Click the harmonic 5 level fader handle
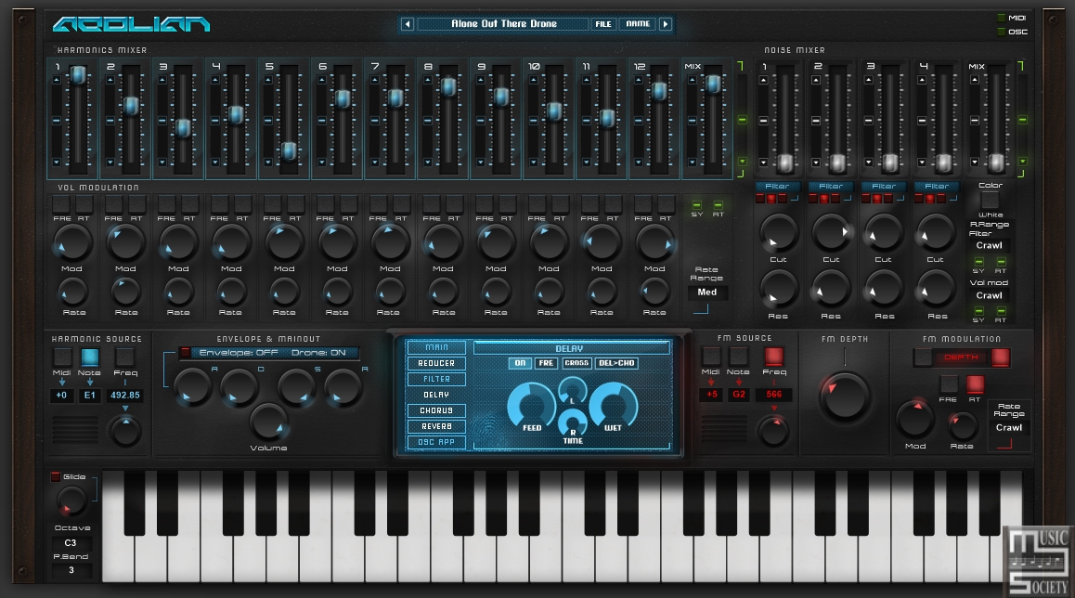This screenshot has height=598, width=1075. (289, 150)
